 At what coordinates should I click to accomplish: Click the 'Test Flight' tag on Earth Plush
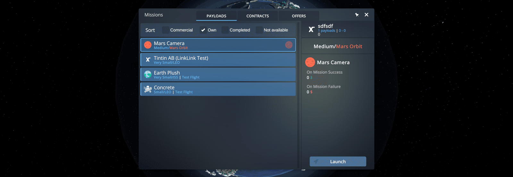[x=191, y=77]
